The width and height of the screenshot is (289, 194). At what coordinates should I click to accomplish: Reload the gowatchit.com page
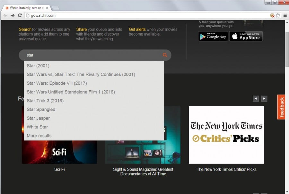(x=20, y=15)
